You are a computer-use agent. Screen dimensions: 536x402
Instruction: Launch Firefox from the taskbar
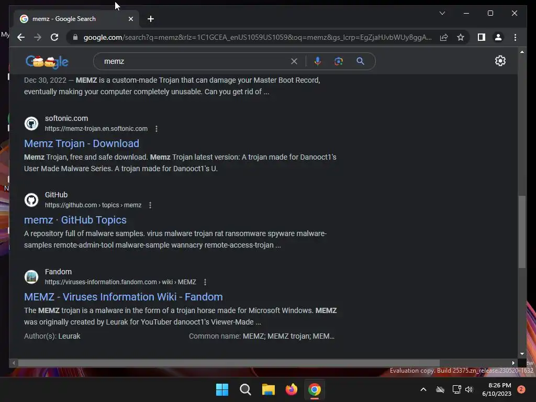point(291,389)
